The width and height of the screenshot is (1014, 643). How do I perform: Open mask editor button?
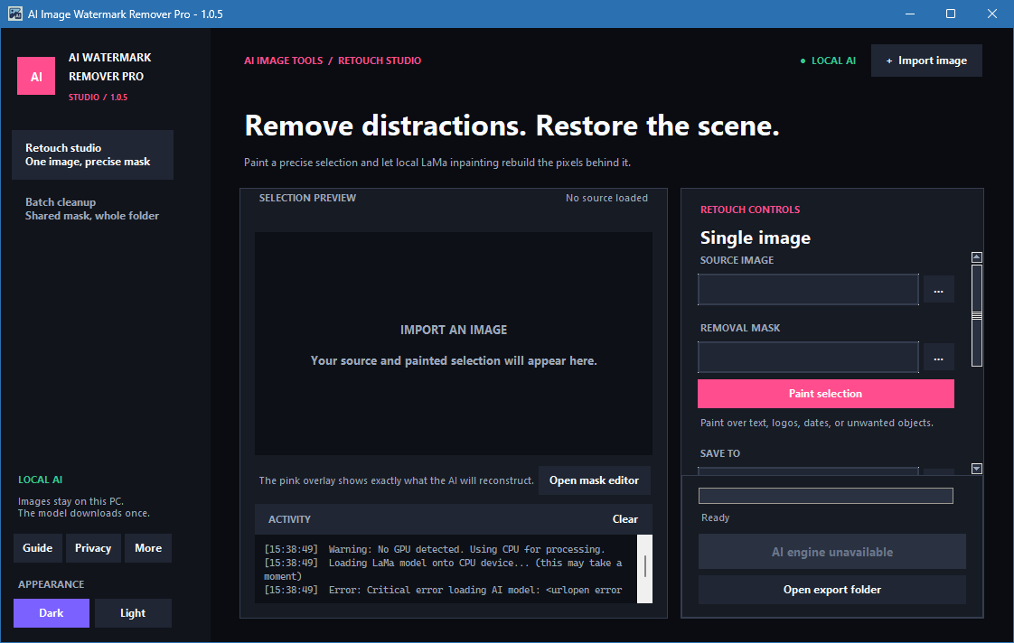[594, 480]
